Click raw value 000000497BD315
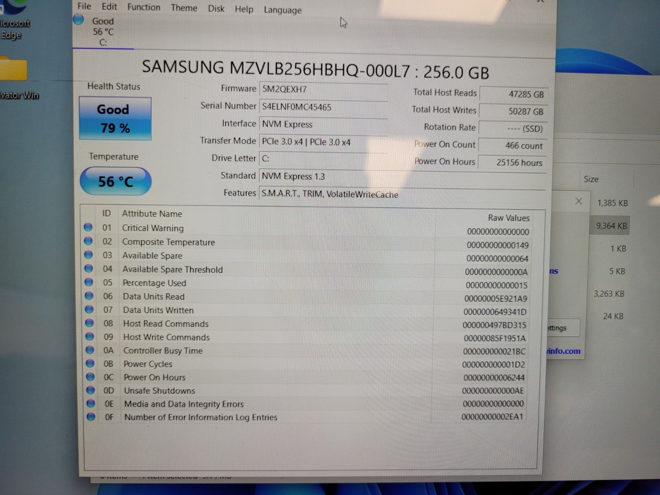This screenshot has width=660, height=495. tap(494, 325)
